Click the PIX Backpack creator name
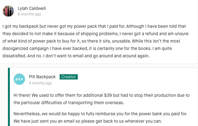This screenshot has height=126, width=198. (42, 77)
